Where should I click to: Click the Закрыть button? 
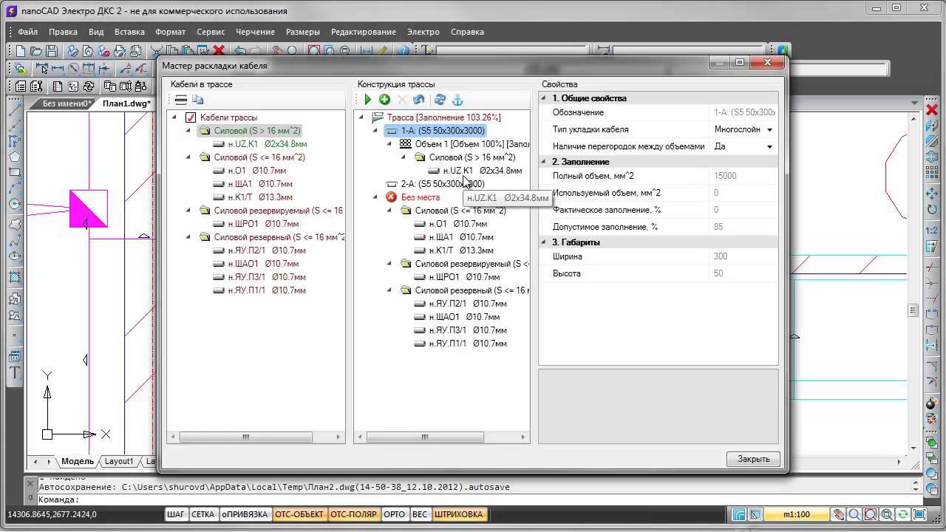[753, 459]
